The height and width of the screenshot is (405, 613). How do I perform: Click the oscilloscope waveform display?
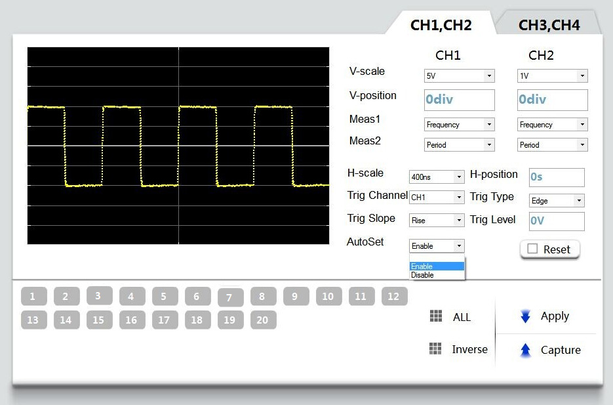pyautogui.click(x=178, y=146)
